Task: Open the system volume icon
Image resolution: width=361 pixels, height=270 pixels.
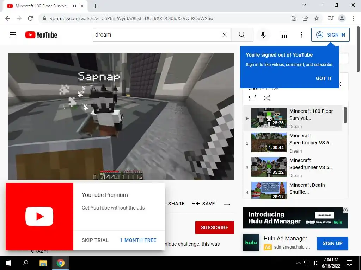Action: 316,263
